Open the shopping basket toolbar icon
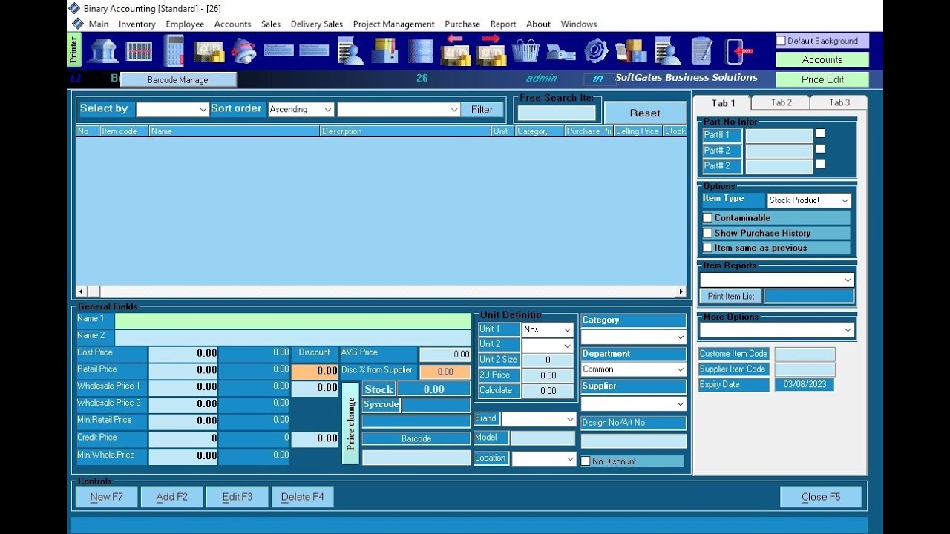Screen dimensions: 950x534 (525, 50)
